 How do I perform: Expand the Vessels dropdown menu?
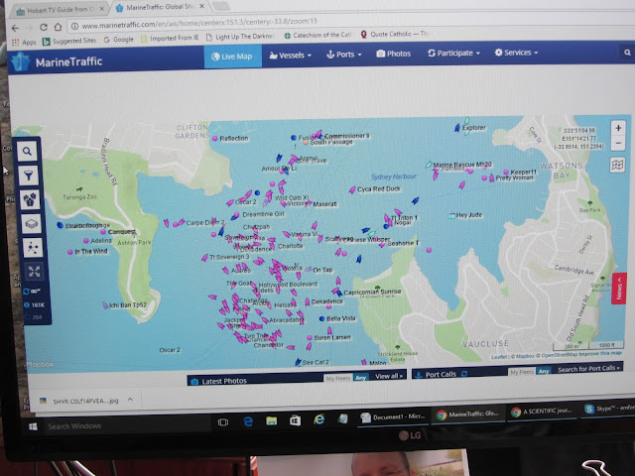291,56
